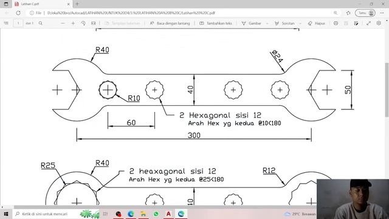Click the Tampilan halaman button
Screen dimensions: 389x219
coord(122,23)
